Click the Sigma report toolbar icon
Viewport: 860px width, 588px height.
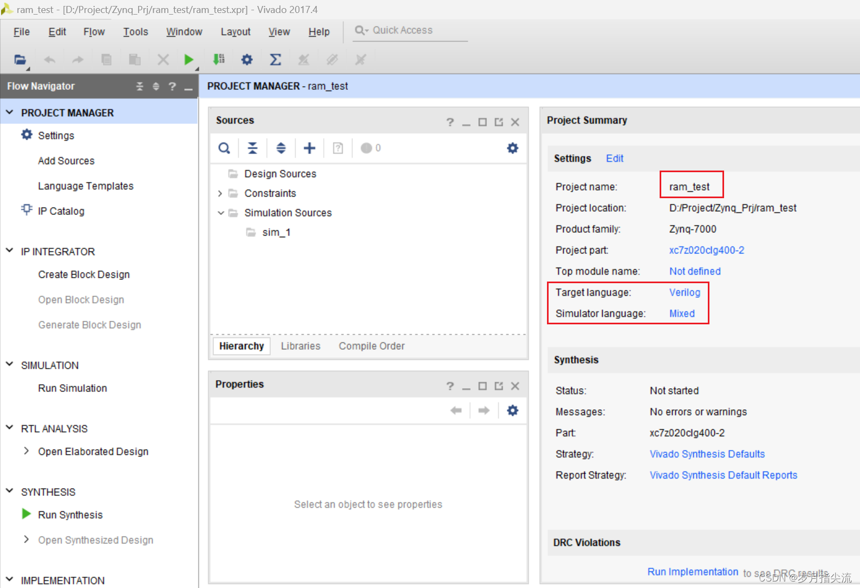pyautogui.click(x=275, y=60)
